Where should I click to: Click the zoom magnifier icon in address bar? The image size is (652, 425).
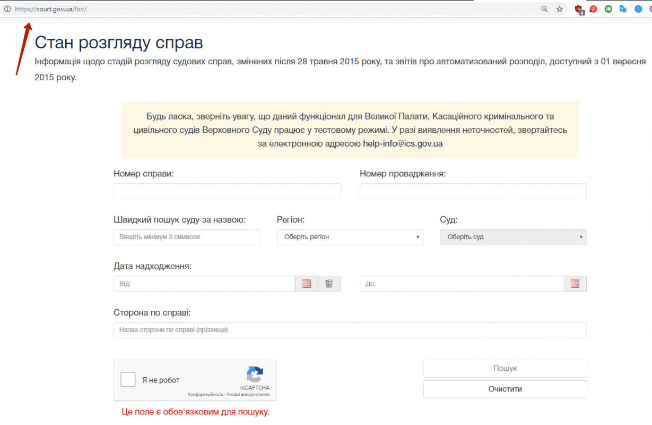[544, 9]
